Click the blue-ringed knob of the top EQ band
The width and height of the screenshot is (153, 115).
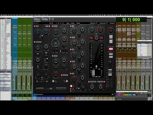click(74, 31)
